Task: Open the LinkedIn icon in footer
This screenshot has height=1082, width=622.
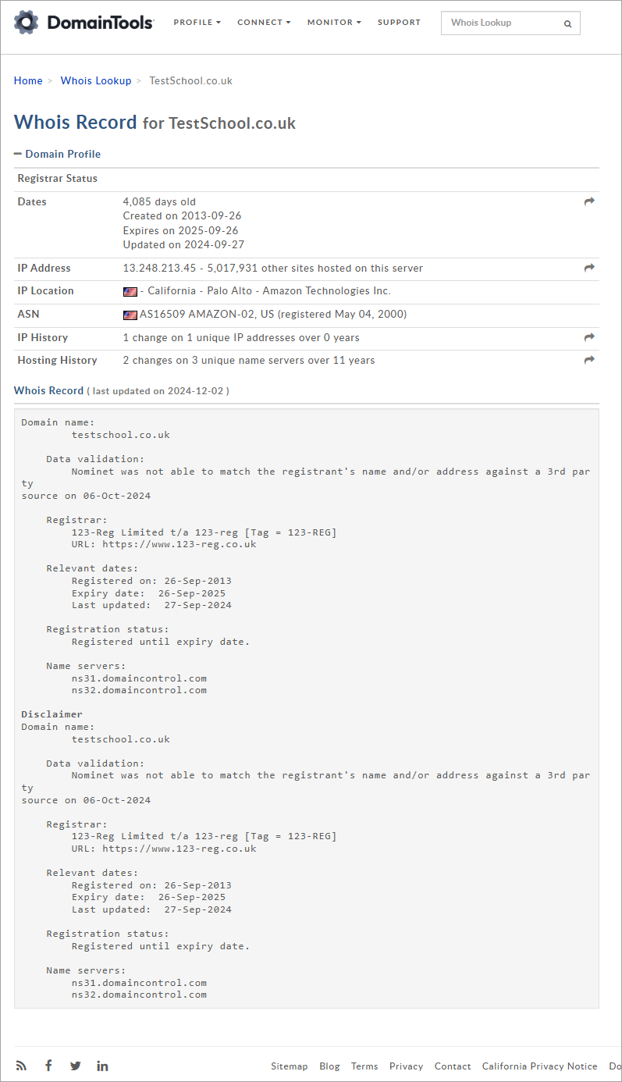Action: point(102,1066)
